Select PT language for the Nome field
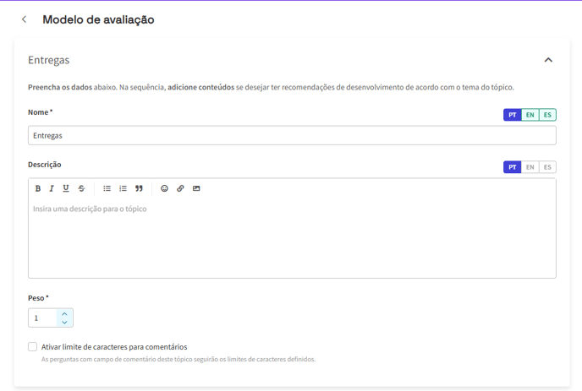 (513, 115)
